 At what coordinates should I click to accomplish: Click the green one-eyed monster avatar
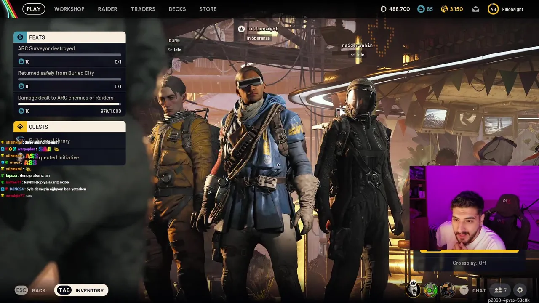coord(430,290)
